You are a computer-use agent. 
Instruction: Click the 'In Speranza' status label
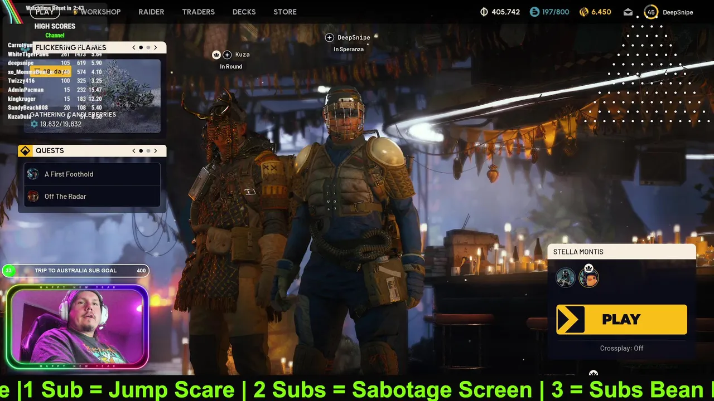coord(349,50)
